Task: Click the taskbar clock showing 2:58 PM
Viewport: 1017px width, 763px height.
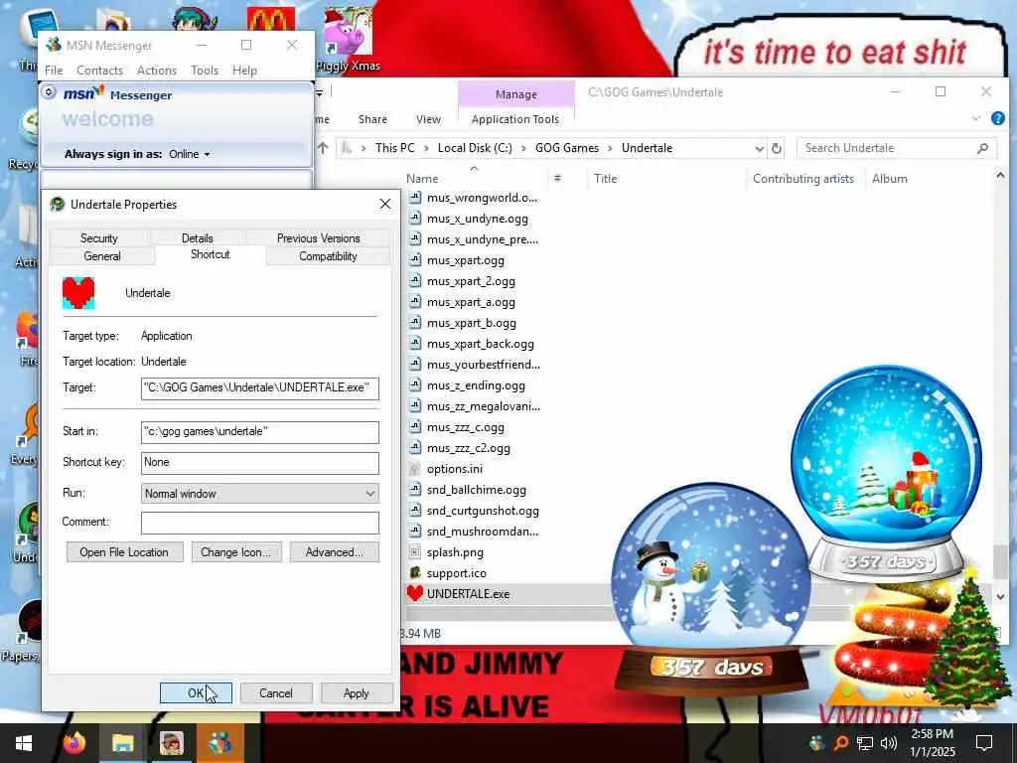Action: [x=932, y=743]
